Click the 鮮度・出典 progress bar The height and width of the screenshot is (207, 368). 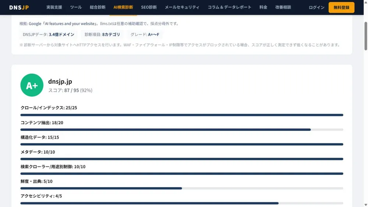[x=182, y=188]
